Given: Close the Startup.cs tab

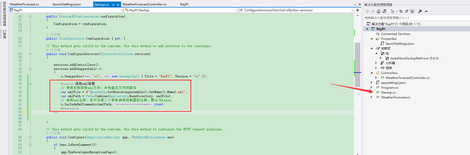Looking at the screenshot, I should [x=118, y=5].
